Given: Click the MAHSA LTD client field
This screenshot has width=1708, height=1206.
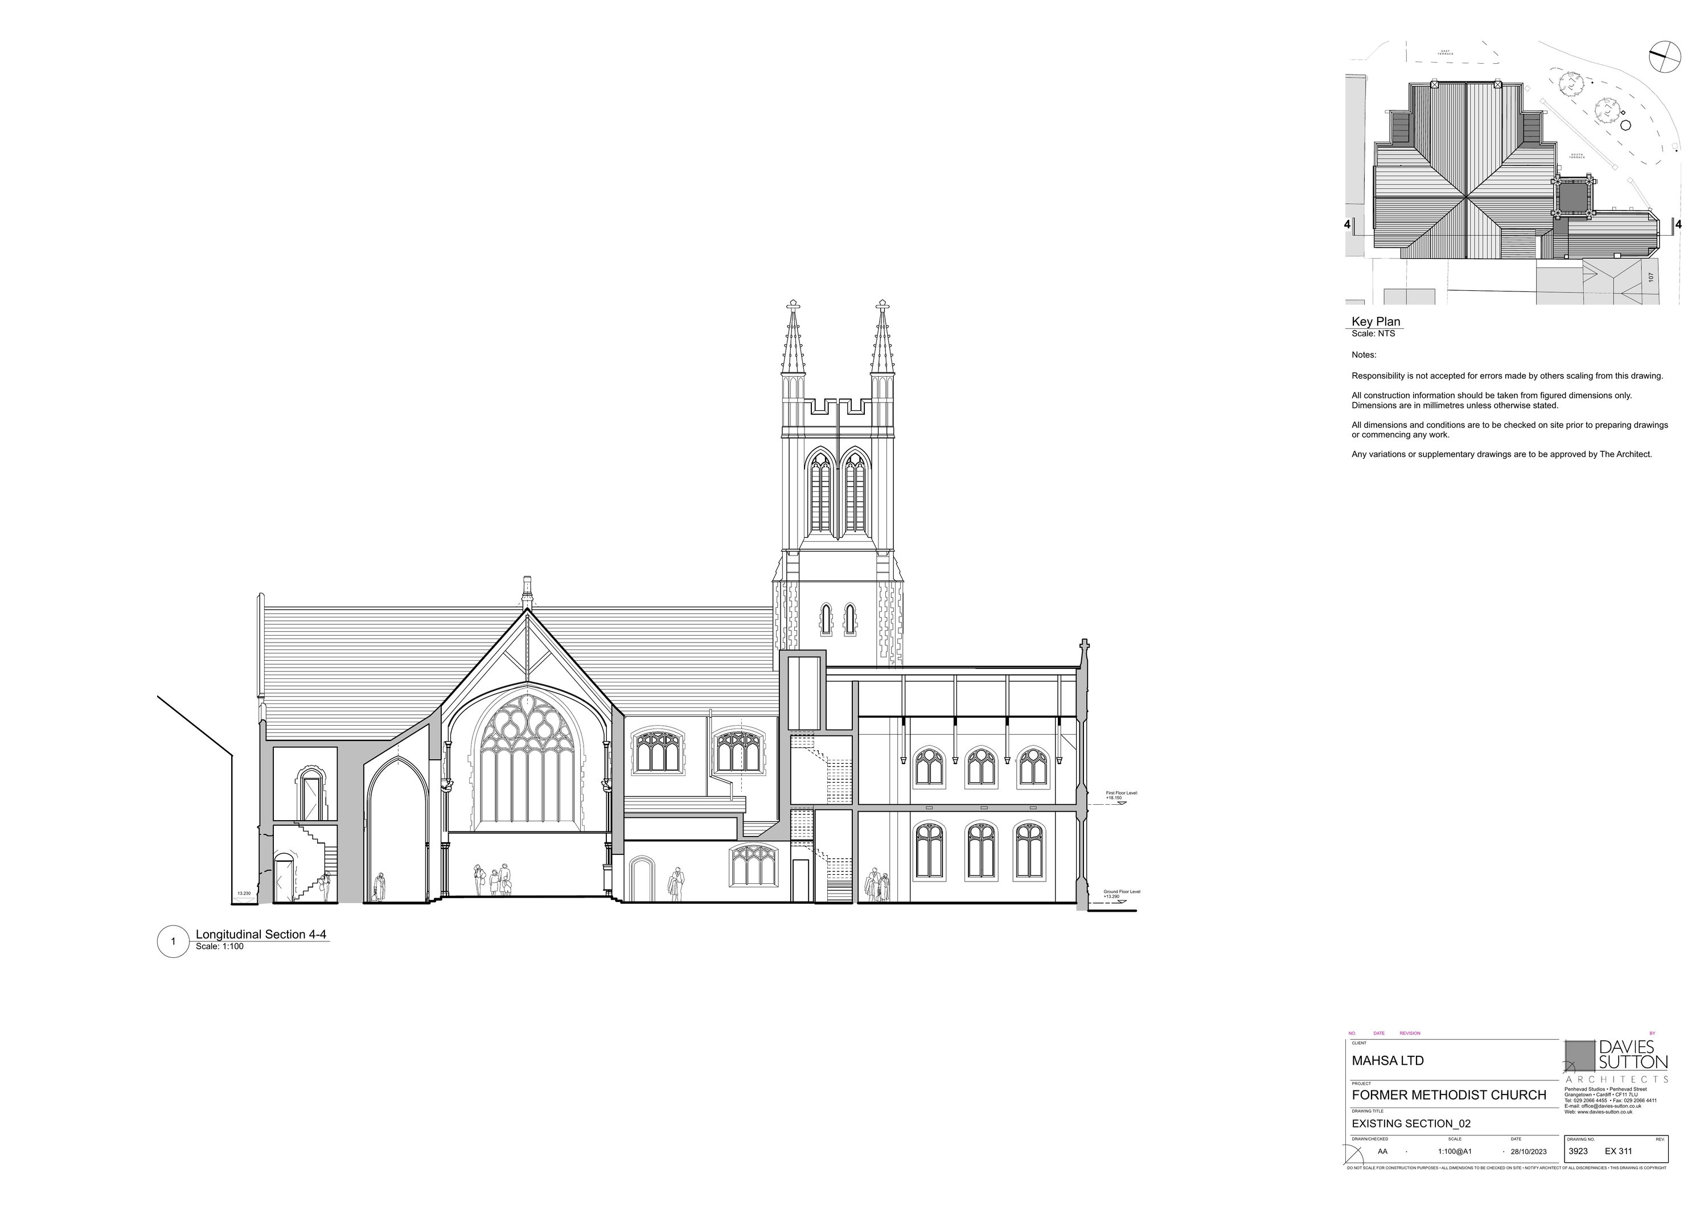Looking at the screenshot, I should coord(1387,1060).
